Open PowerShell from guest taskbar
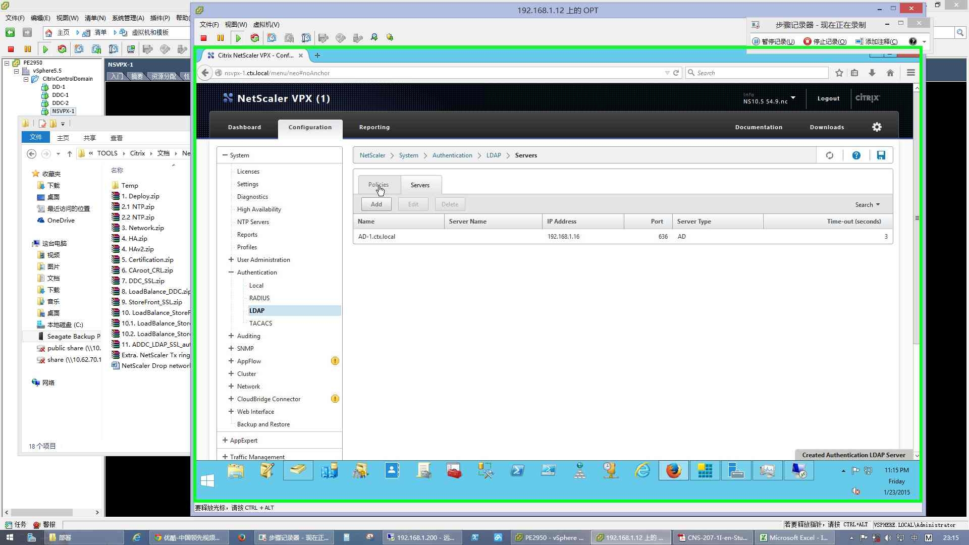The image size is (969, 545). point(517,471)
